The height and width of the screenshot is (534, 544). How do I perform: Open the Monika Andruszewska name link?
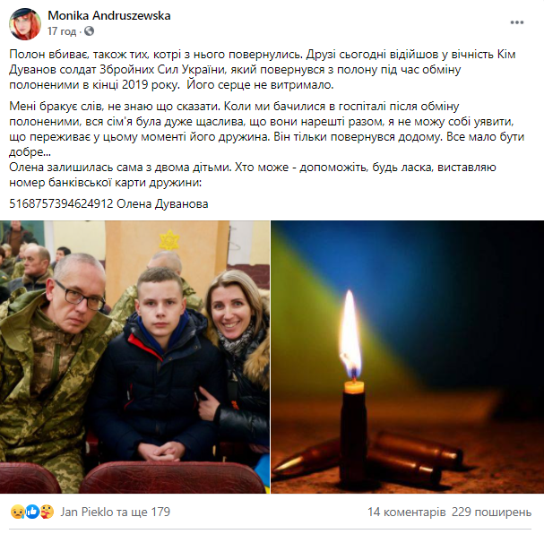pos(109,15)
